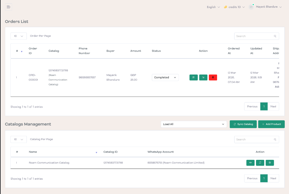Viewport: 289px width, 194px height.
Task: Click the Mayank Bhandure profile avatar
Action: (x=251, y=7)
